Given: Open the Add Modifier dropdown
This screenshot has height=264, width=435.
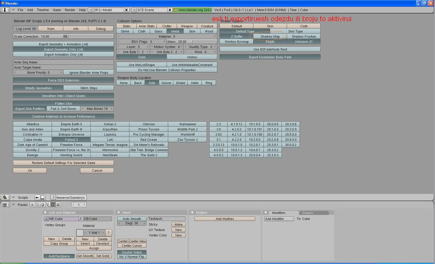Looking at the screenshot, I should coord(279,219).
